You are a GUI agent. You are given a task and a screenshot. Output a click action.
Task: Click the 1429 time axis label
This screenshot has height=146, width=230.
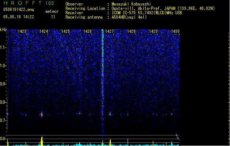pyautogui.click(x=153, y=31)
